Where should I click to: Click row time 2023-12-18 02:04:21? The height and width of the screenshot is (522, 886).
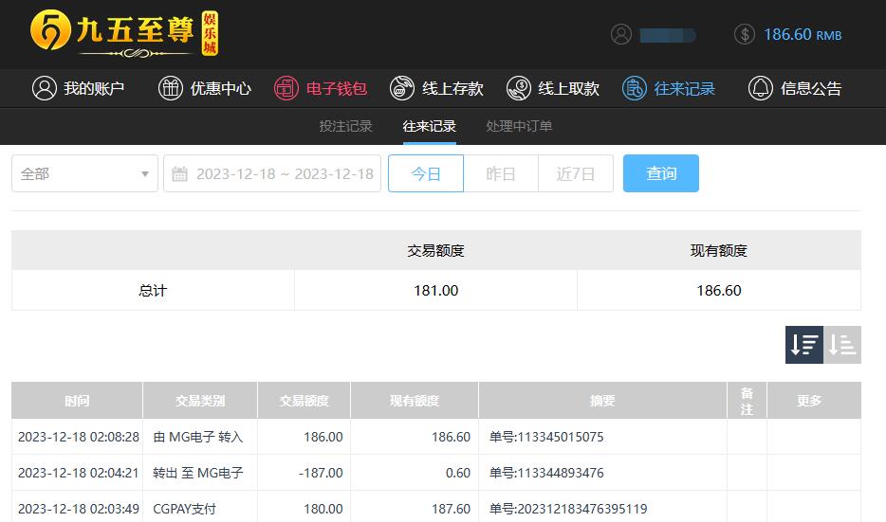coord(79,473)
